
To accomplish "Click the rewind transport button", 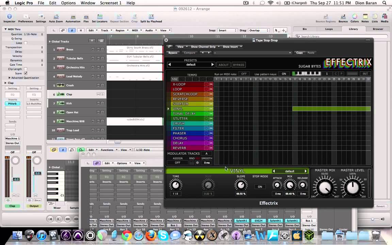I will [67, 219].
